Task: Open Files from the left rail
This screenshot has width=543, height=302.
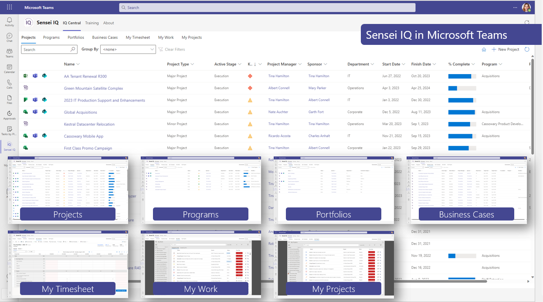Action: tap(9, 100)
